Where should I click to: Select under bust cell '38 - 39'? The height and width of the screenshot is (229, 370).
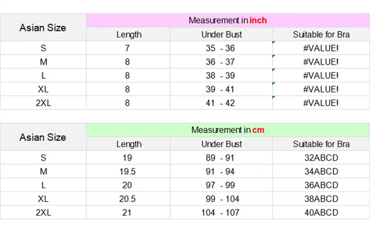click(x=222, y=75)
